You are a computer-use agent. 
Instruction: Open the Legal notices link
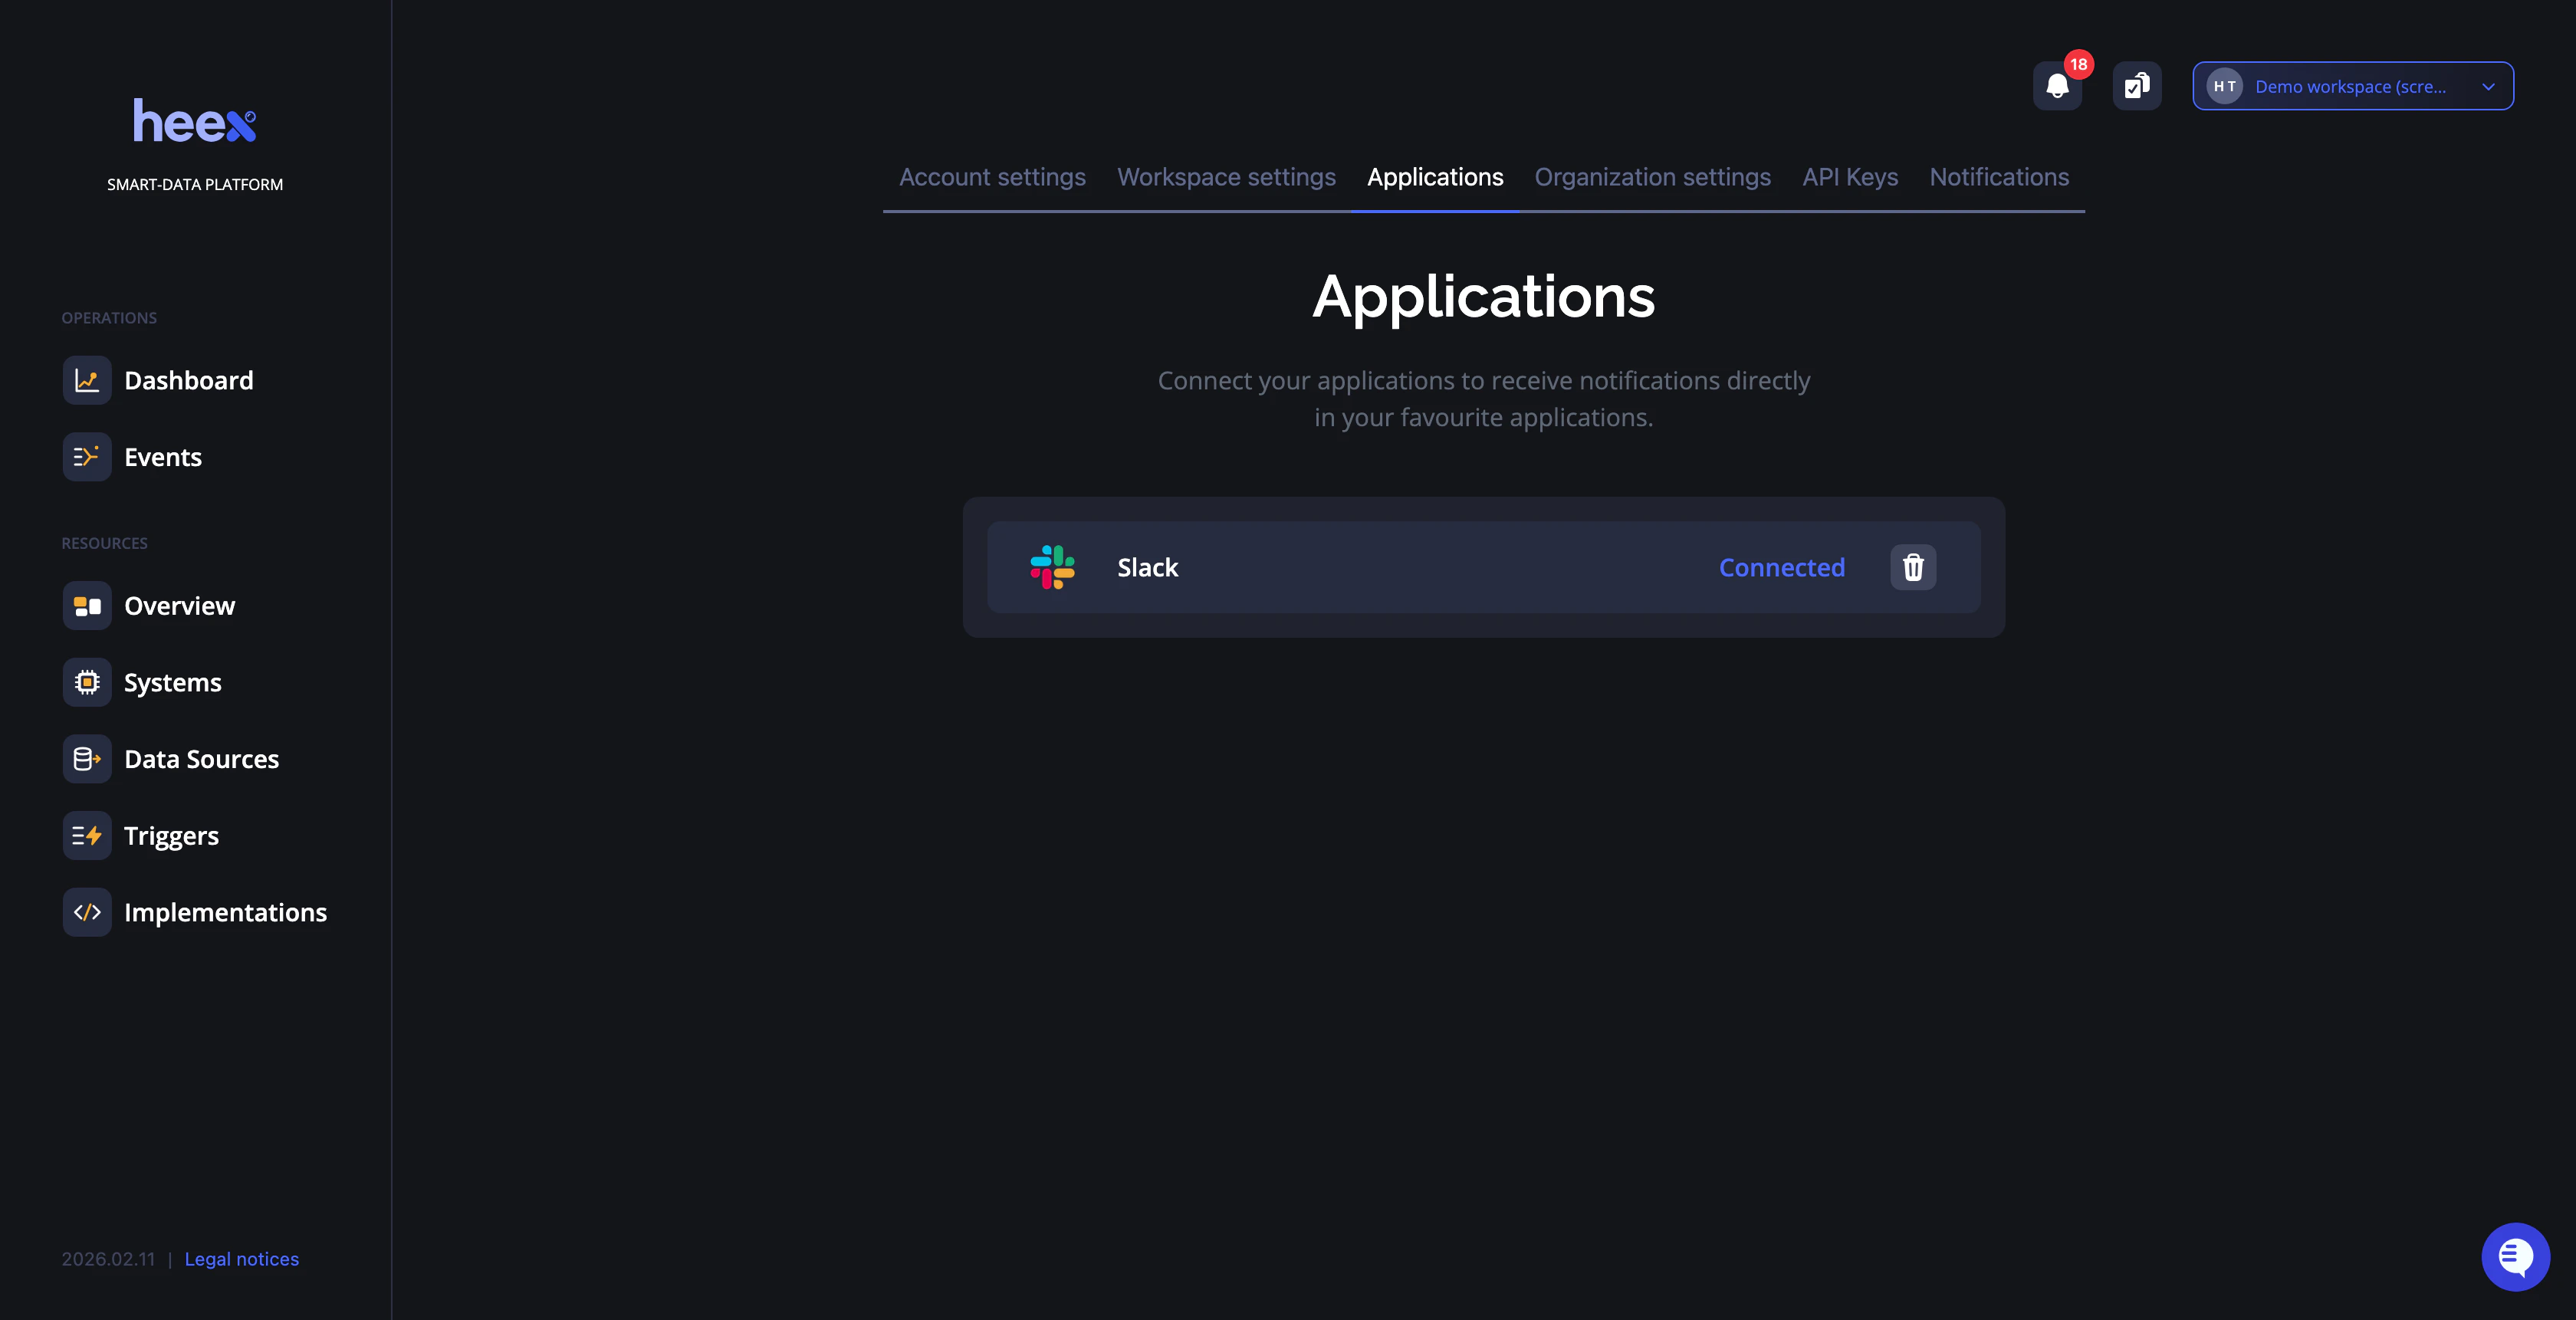(241, 1259)
